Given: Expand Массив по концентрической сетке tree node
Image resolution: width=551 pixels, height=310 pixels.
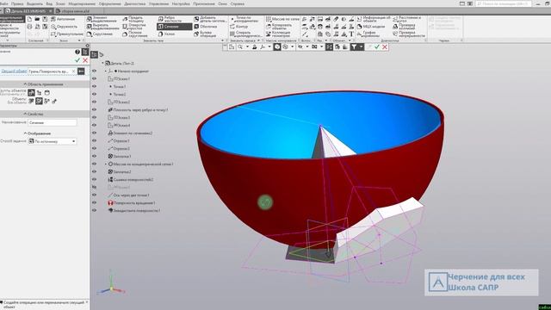Looking at the screenshot, I should click(106, 164).
